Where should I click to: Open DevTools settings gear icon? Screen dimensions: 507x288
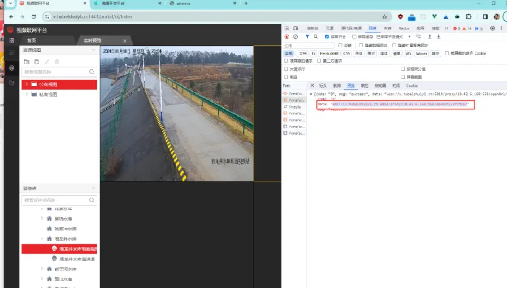coord(492,28)
